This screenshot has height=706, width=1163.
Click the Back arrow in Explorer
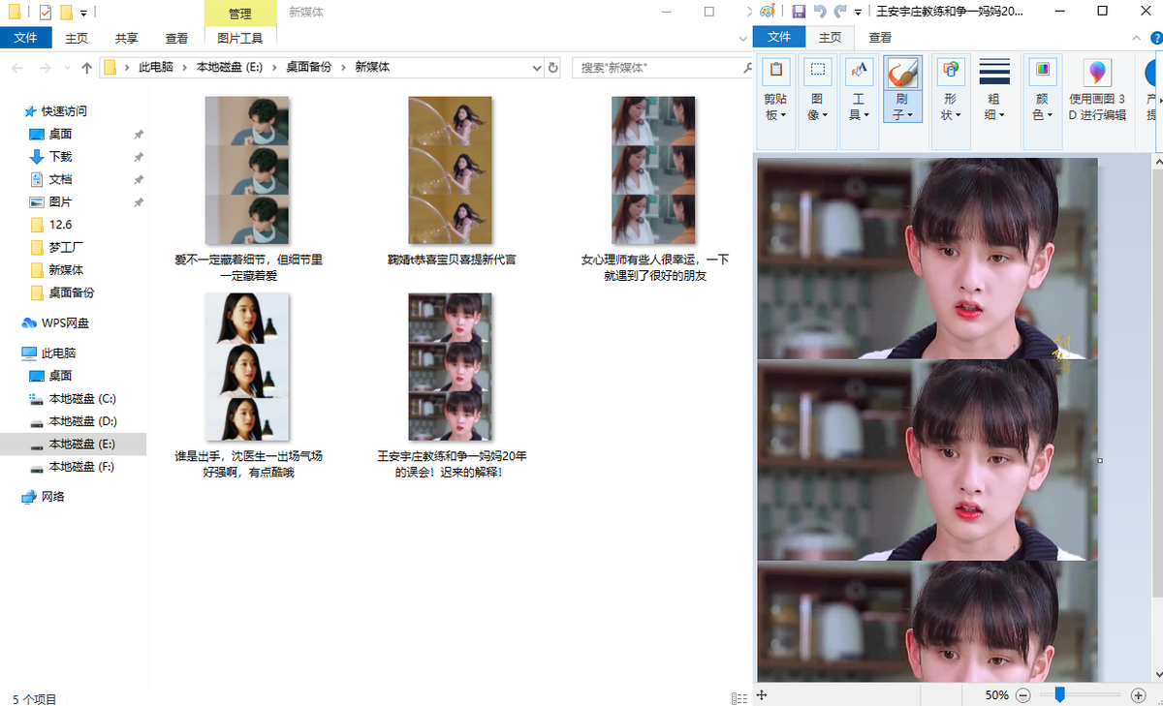tap(18, 68)
